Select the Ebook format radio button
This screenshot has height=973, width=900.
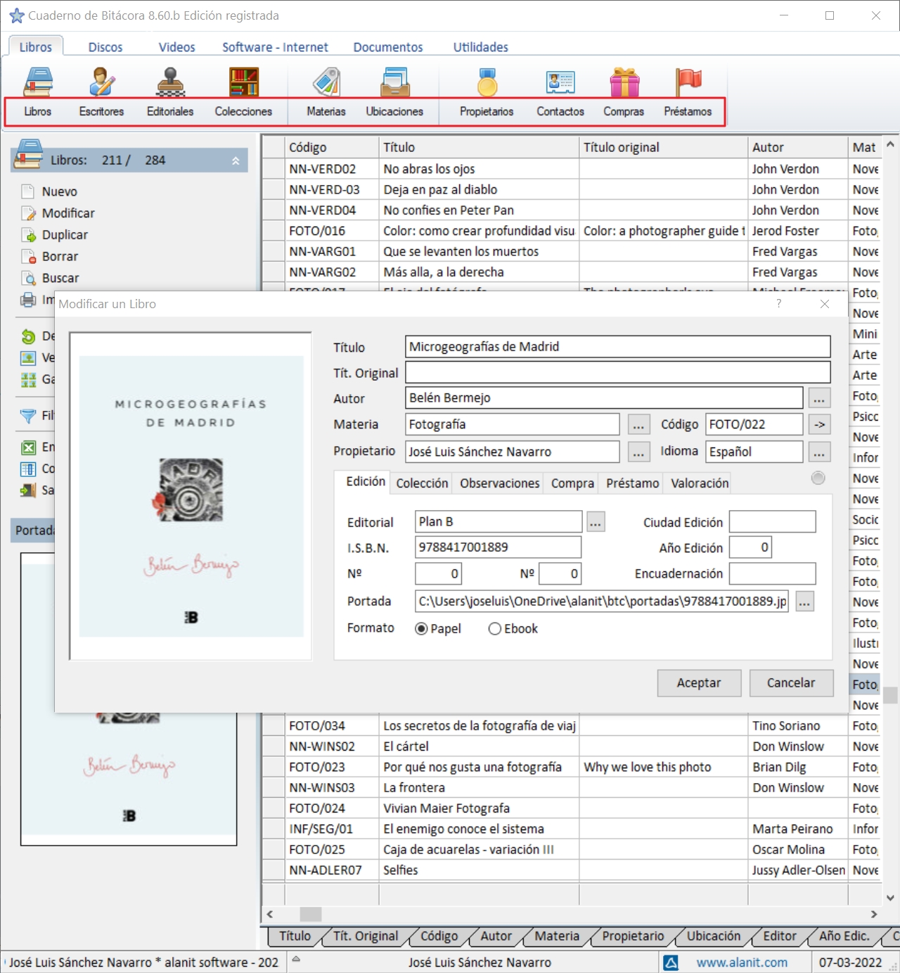coord(495,629)
